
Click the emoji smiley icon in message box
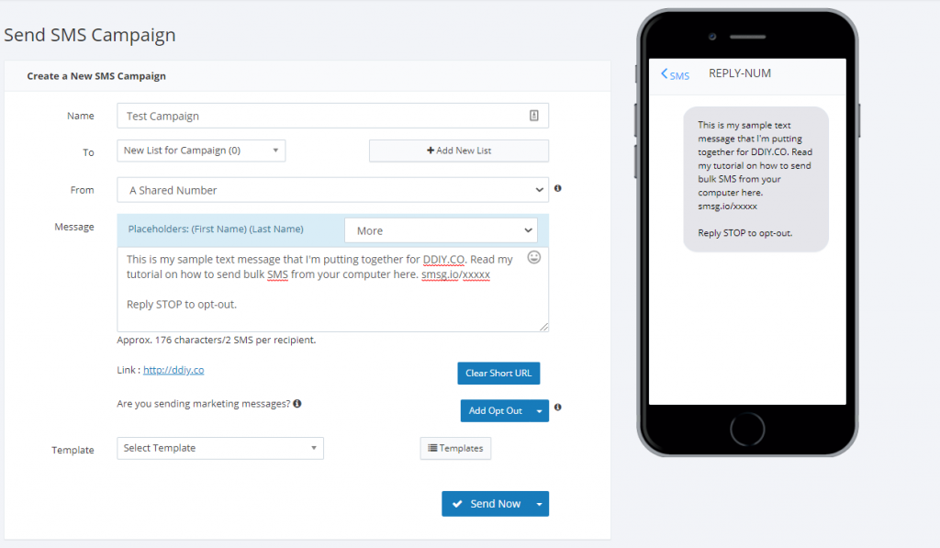[x=534, y=258]
